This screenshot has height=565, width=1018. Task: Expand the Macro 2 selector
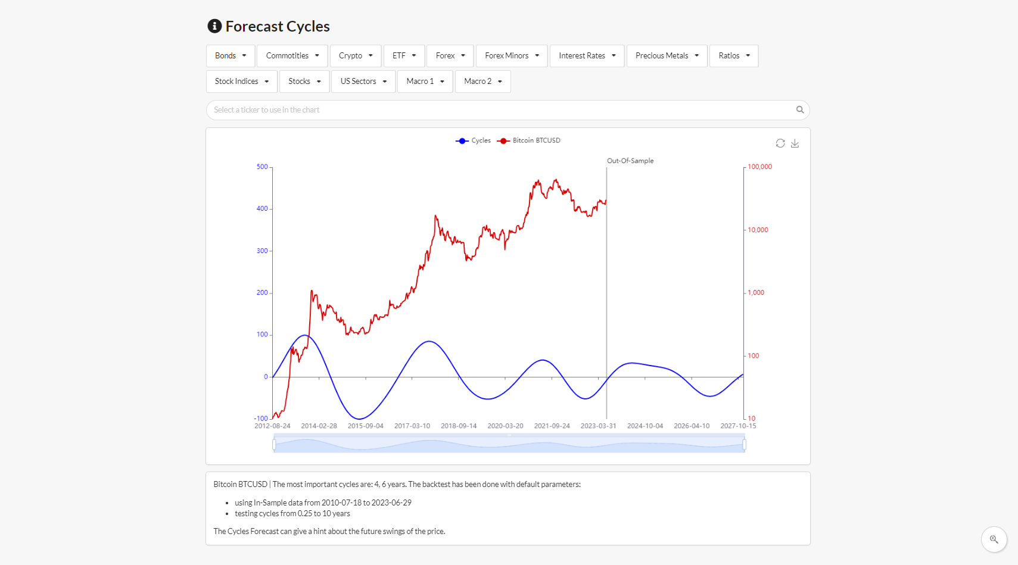(x=482, y=82)
